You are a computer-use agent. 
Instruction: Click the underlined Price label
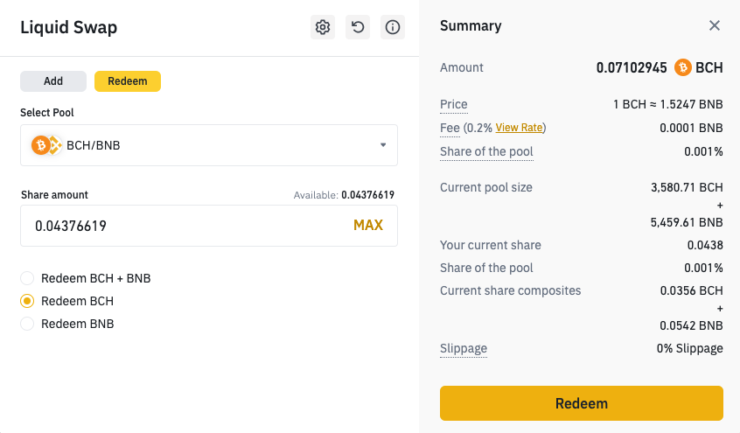point(453,104)
